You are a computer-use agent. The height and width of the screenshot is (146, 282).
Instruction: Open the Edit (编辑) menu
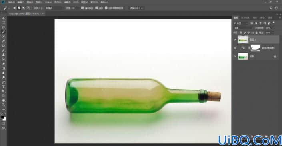click(x=21, y=2)
